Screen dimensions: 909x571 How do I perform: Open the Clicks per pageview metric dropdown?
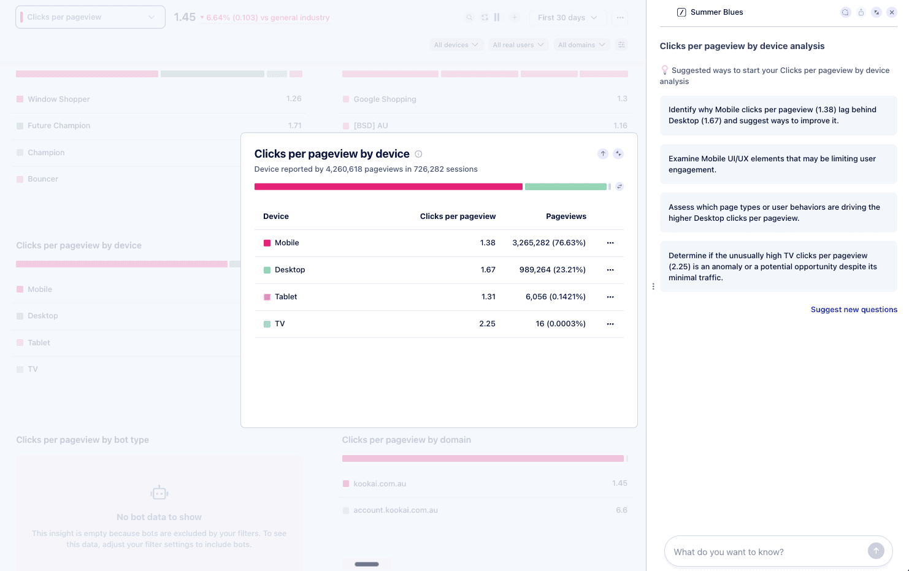pyautogui.click(x=90, y=17)
